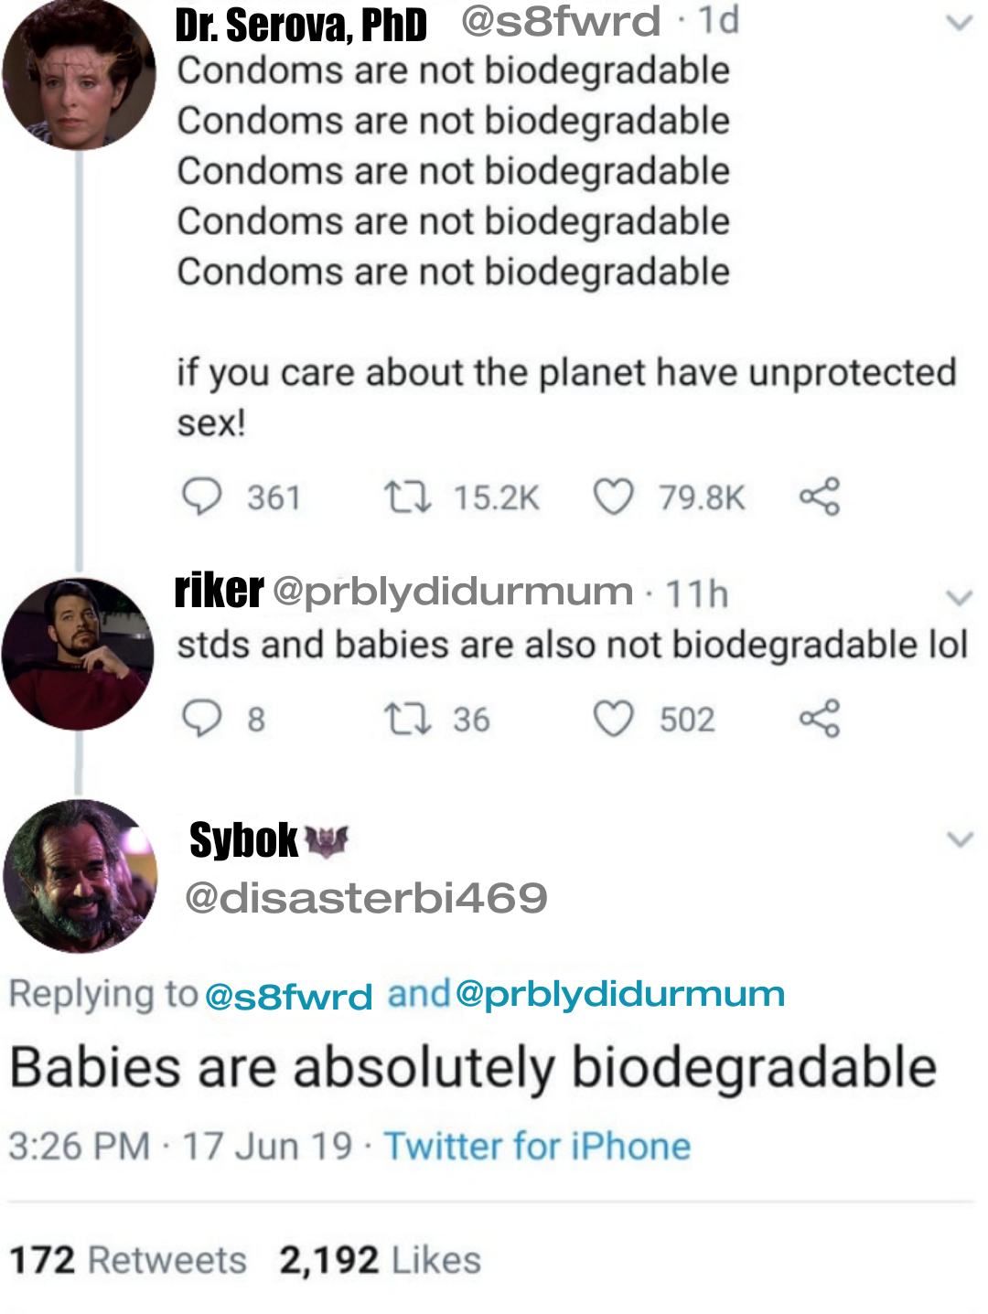This screenshot has width=988, height=1314.
Task: Open the @prblydidurmum mention in reply line
Action: [x=620, y=994]
